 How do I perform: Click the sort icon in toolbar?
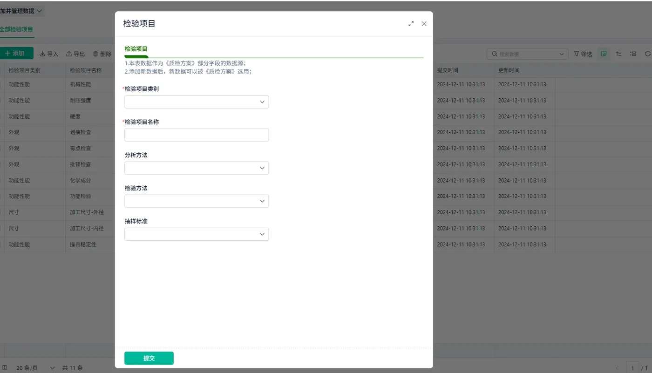[619, 54]
